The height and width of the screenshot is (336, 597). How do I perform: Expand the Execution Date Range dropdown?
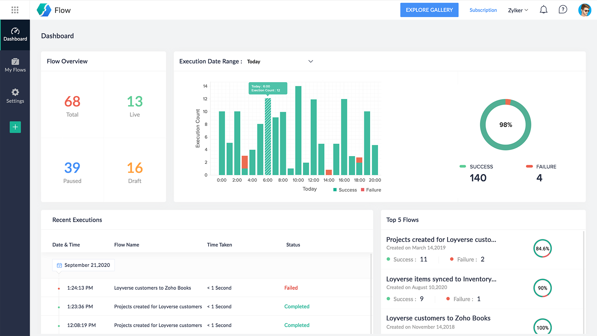pos(310,61)
